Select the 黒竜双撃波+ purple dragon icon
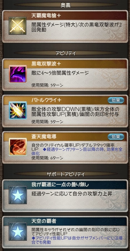 18,74
